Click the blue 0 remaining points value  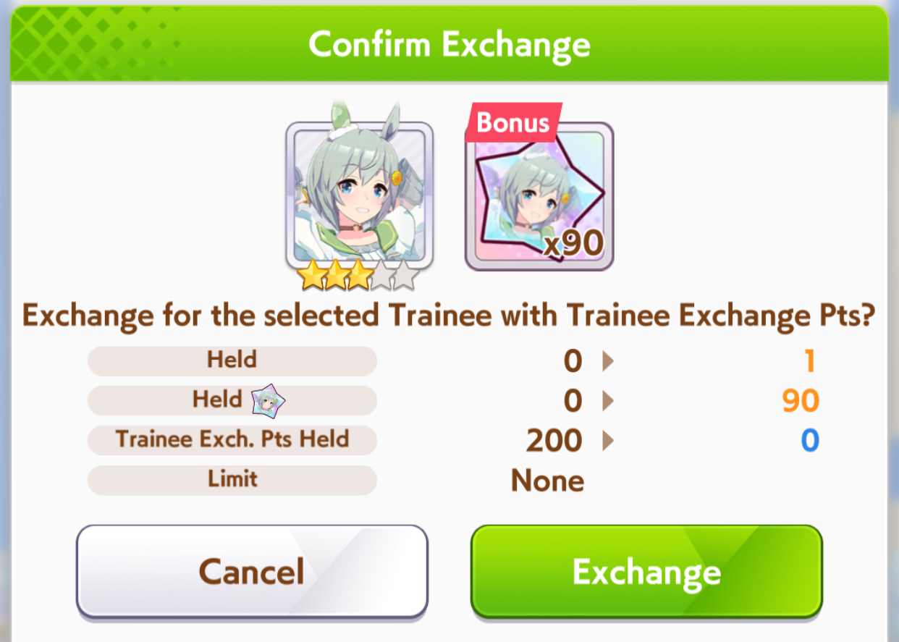(x=810, y=440)
